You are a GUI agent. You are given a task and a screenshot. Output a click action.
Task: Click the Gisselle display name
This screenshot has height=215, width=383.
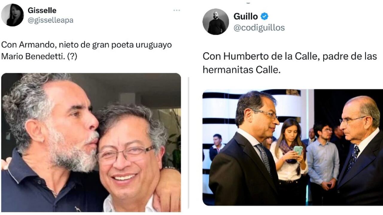point(42,10)
